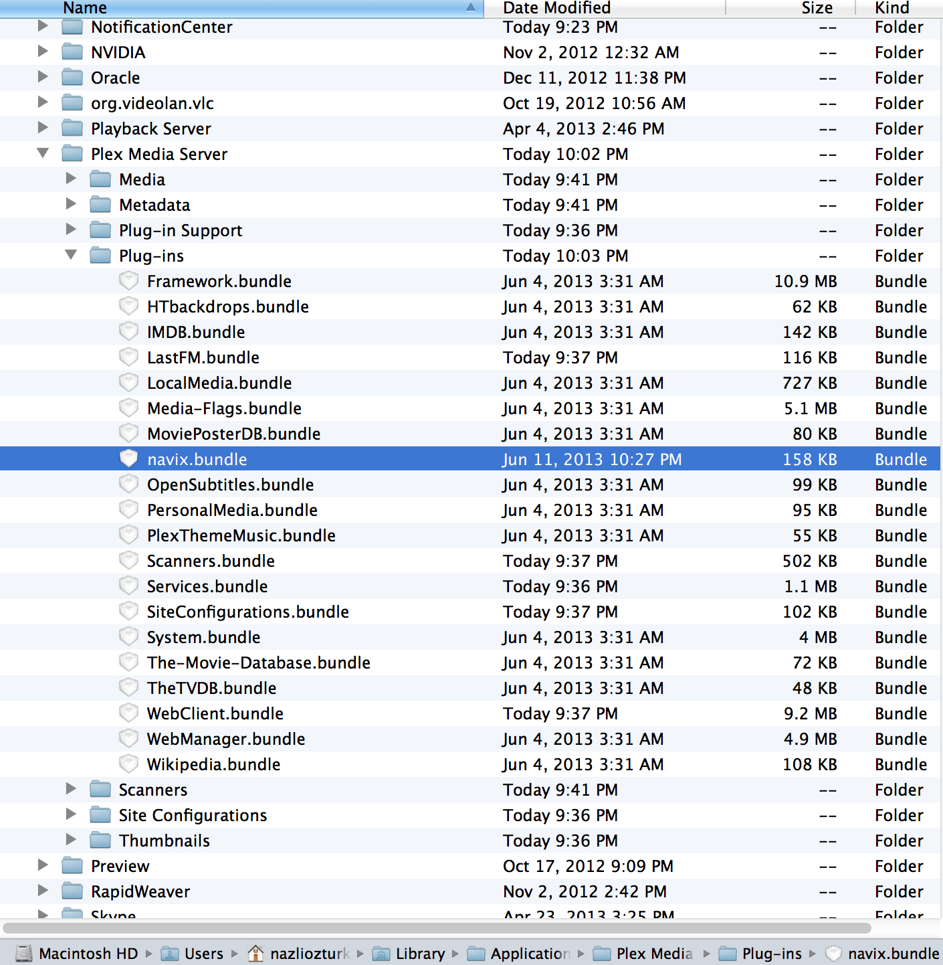Click the Dec 11, 2012 11:38 PM date

point(594,78)
